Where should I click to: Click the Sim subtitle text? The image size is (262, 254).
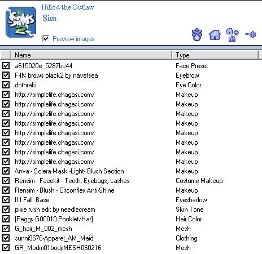tap(49, 18)
